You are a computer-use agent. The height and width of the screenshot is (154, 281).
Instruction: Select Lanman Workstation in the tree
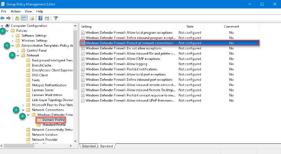[x=47, y=95]
